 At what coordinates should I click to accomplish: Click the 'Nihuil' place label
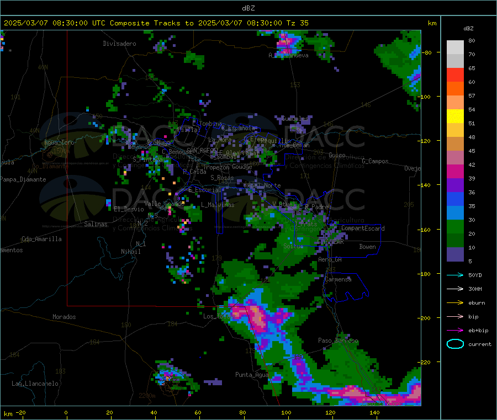point(130,252)
